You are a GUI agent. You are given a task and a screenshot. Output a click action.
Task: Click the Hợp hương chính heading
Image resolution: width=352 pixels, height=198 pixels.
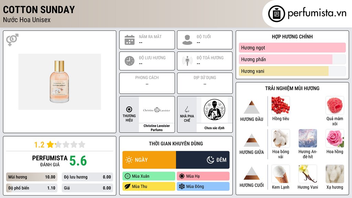pyautogui.click(x=292, y=36)
